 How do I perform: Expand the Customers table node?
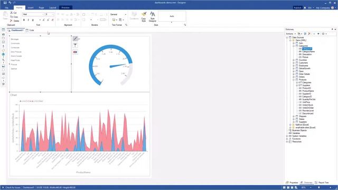click(294, 63)
